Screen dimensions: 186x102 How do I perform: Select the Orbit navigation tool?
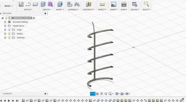click(x=92, y=94)
